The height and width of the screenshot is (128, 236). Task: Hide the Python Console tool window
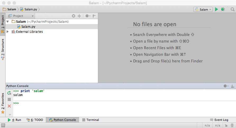tap(232, 86)
